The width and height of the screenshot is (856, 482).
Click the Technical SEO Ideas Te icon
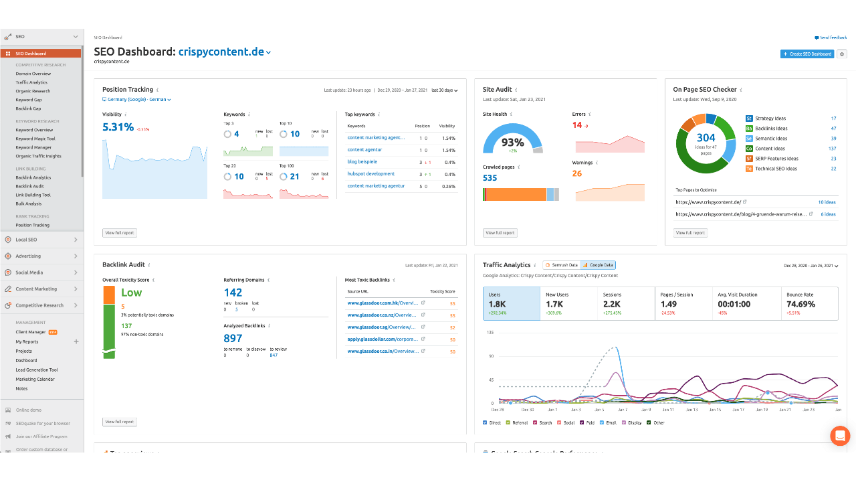[749, 169]
